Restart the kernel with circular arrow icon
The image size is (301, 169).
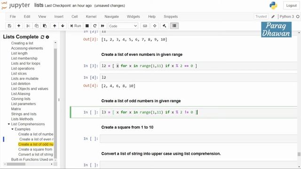pos(95,26)
